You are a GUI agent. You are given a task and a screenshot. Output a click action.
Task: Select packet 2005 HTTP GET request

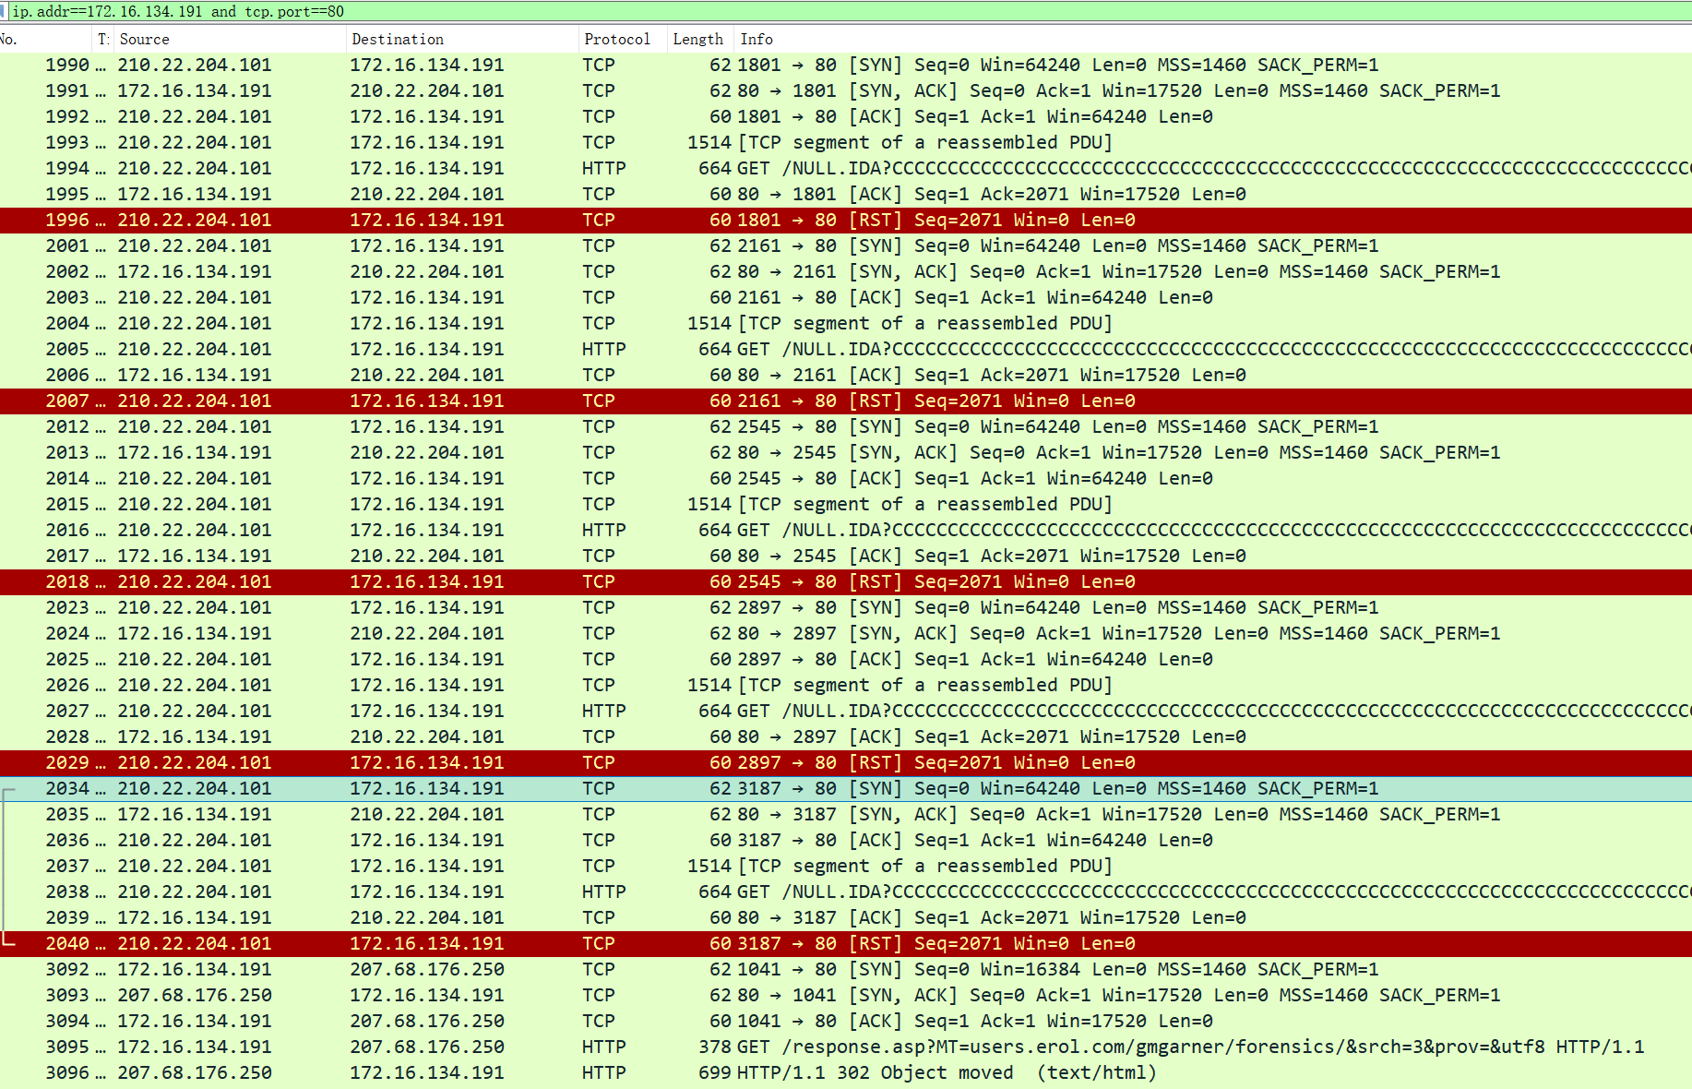click(x=846, y=349)
